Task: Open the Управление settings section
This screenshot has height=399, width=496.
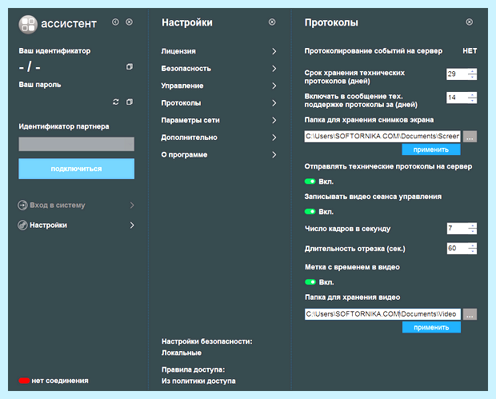Action: [x=219, y=86]
